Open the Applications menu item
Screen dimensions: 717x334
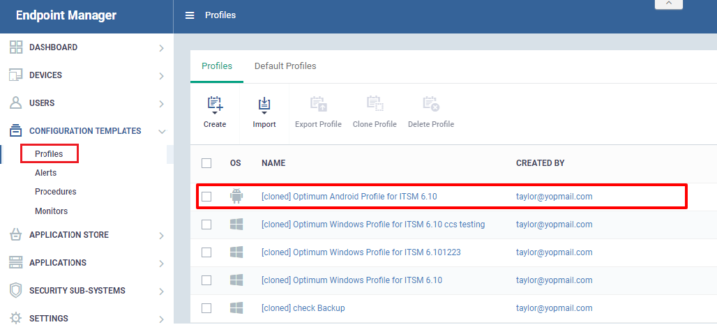[58, 263]
